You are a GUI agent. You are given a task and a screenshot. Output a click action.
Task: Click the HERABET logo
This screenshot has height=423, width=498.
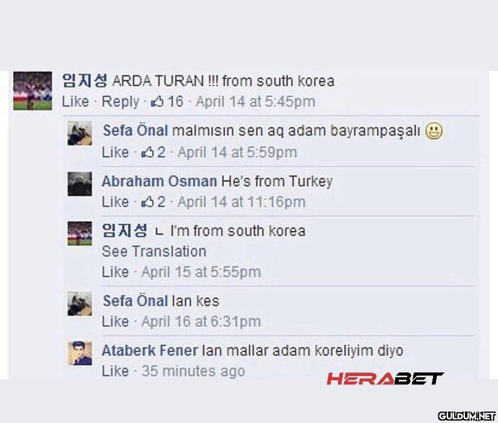pyautogui.click(x=385, y=378)
